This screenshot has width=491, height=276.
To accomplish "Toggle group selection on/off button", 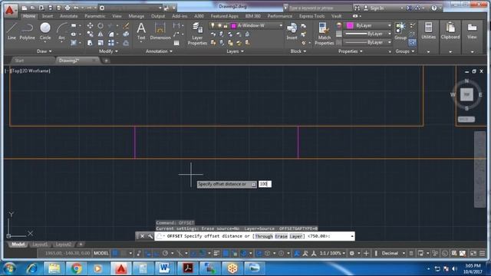I will pyautogui.click(x=413, y=43).
